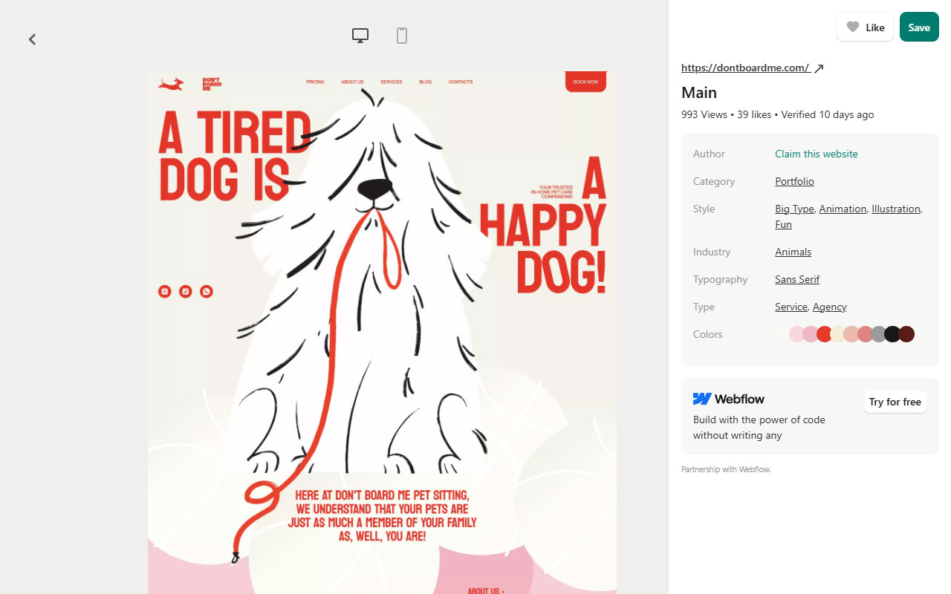The width and height of the screenshot is (951, 594).
Task: Click the WhatsApp social icon in preview
Action: [x=207, y=291]
